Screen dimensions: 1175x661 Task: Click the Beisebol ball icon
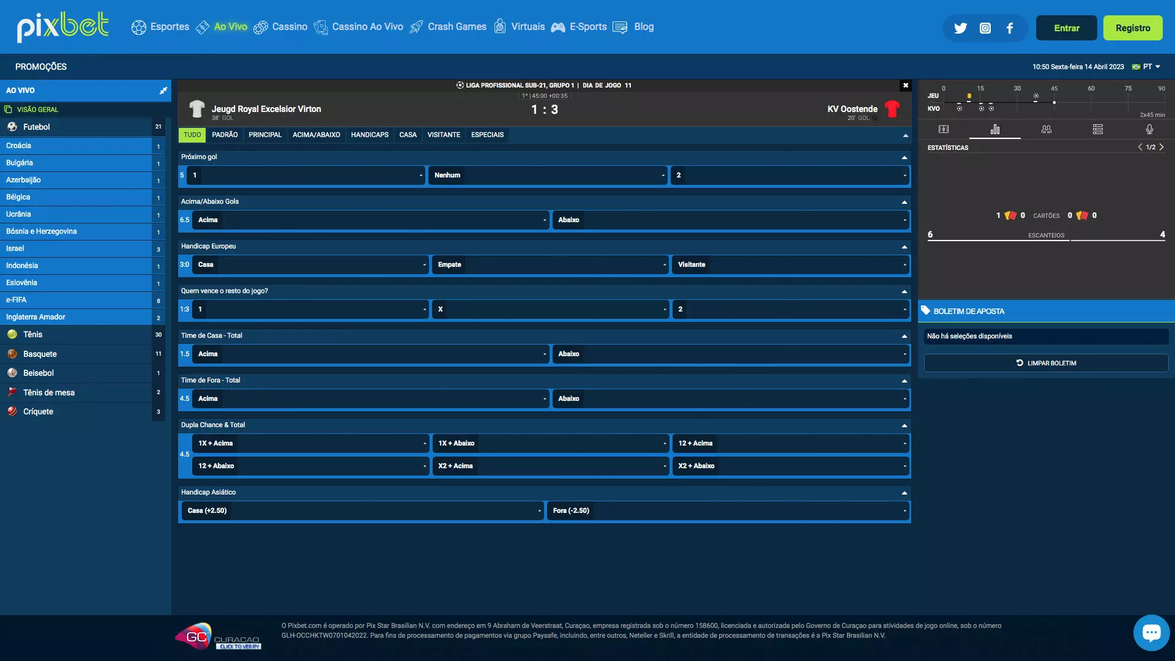click(12, 373)
